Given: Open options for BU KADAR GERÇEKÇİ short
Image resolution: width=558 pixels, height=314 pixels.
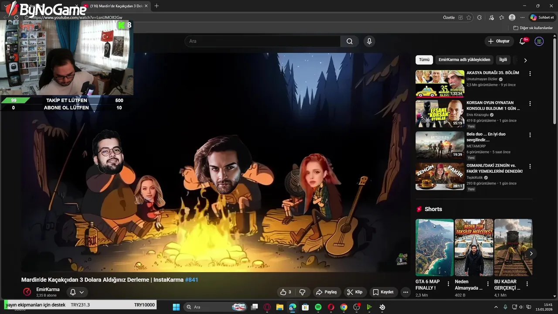Looking at the screenshot, I should point(527,284).
